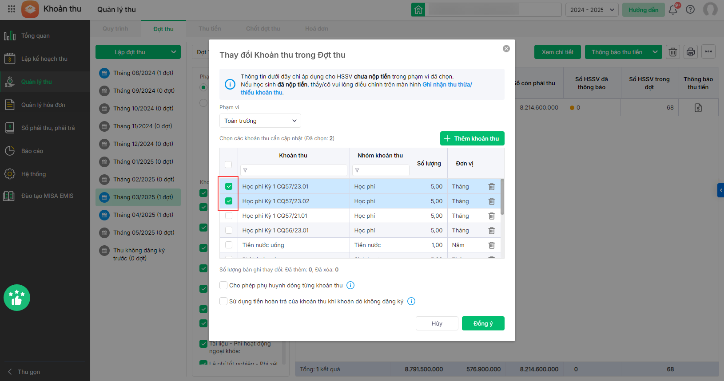Click the print icon in toolbar
This screenshot has height=381, width=724.
pos(691,52)
